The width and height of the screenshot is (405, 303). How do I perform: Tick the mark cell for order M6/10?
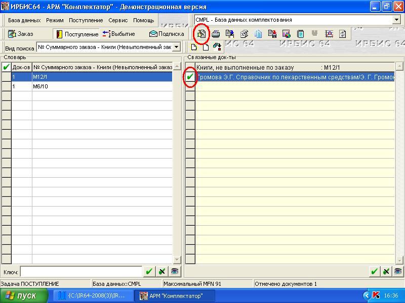point(6,86)
